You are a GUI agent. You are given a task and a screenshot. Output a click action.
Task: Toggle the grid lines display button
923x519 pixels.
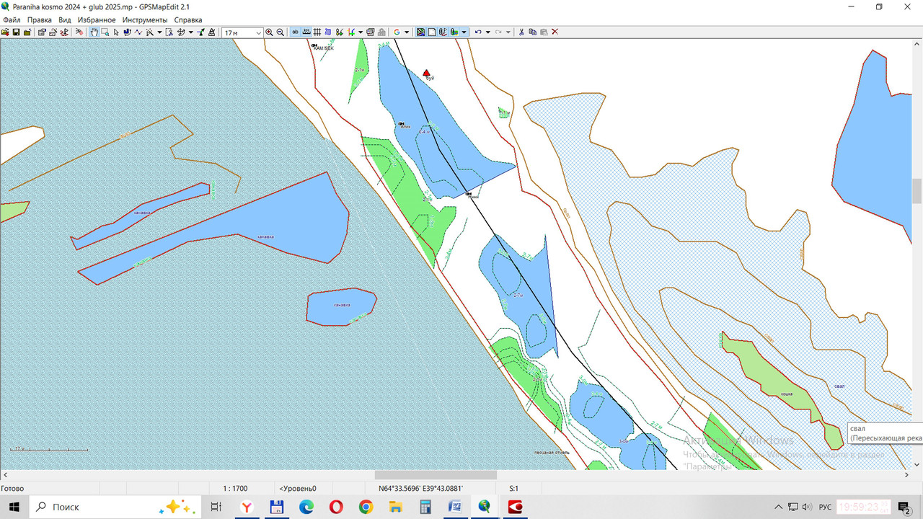pos(317,32)
